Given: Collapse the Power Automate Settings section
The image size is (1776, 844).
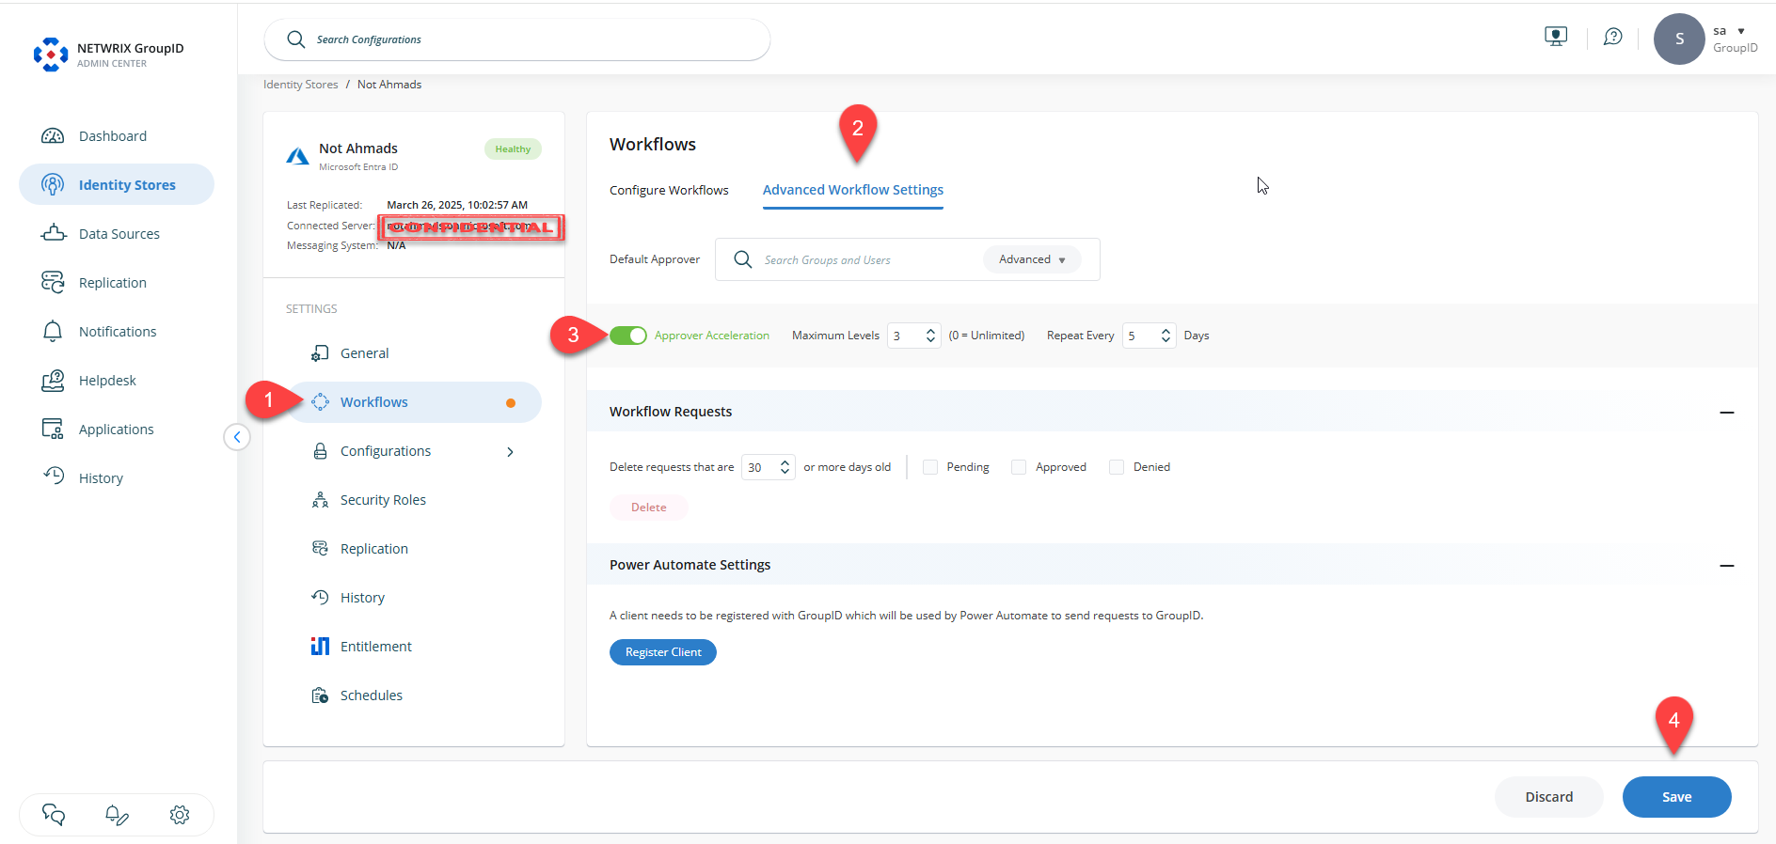Looking at the screenshot, I should pyautogui.click(x=1727, y=566).
